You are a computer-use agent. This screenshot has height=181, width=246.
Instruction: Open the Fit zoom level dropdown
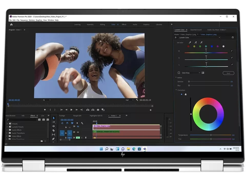tap(47, 100)
